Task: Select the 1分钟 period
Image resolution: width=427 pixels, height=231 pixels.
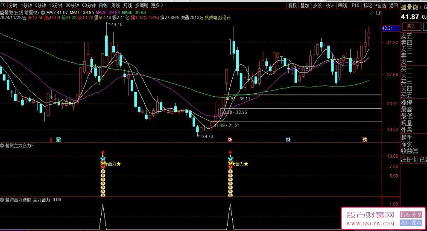Action: 26,6
